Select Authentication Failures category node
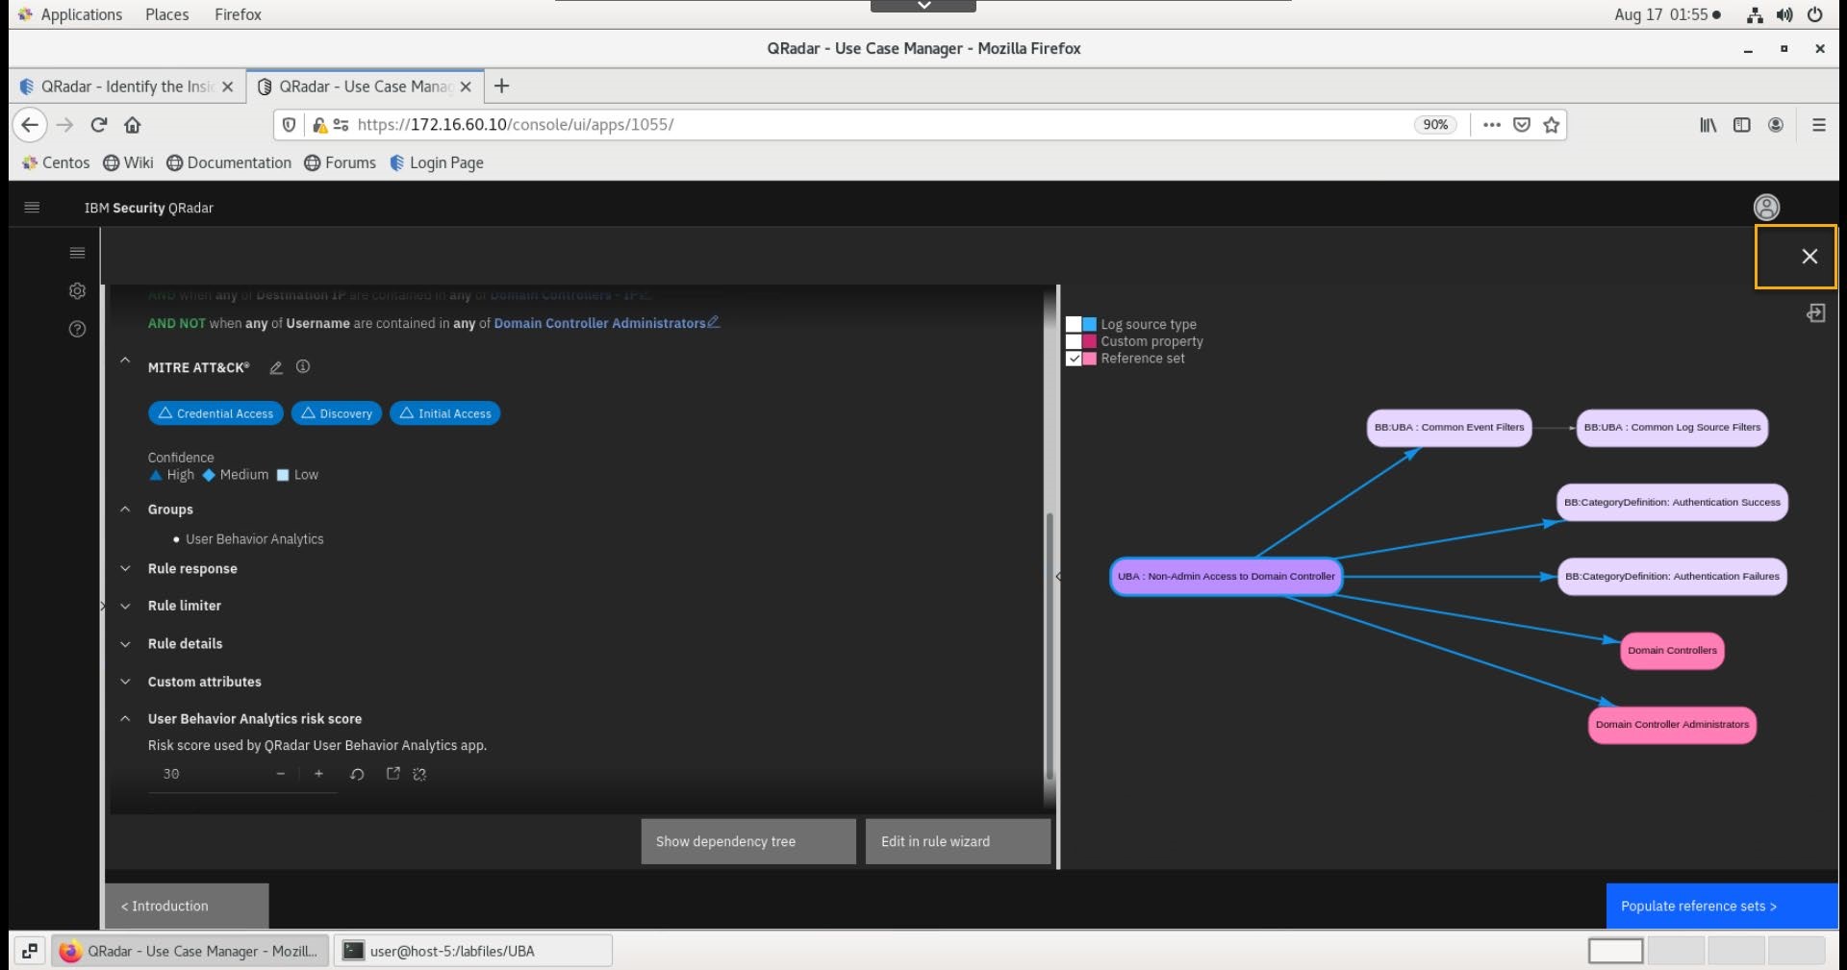 [x=1672, y=577]
